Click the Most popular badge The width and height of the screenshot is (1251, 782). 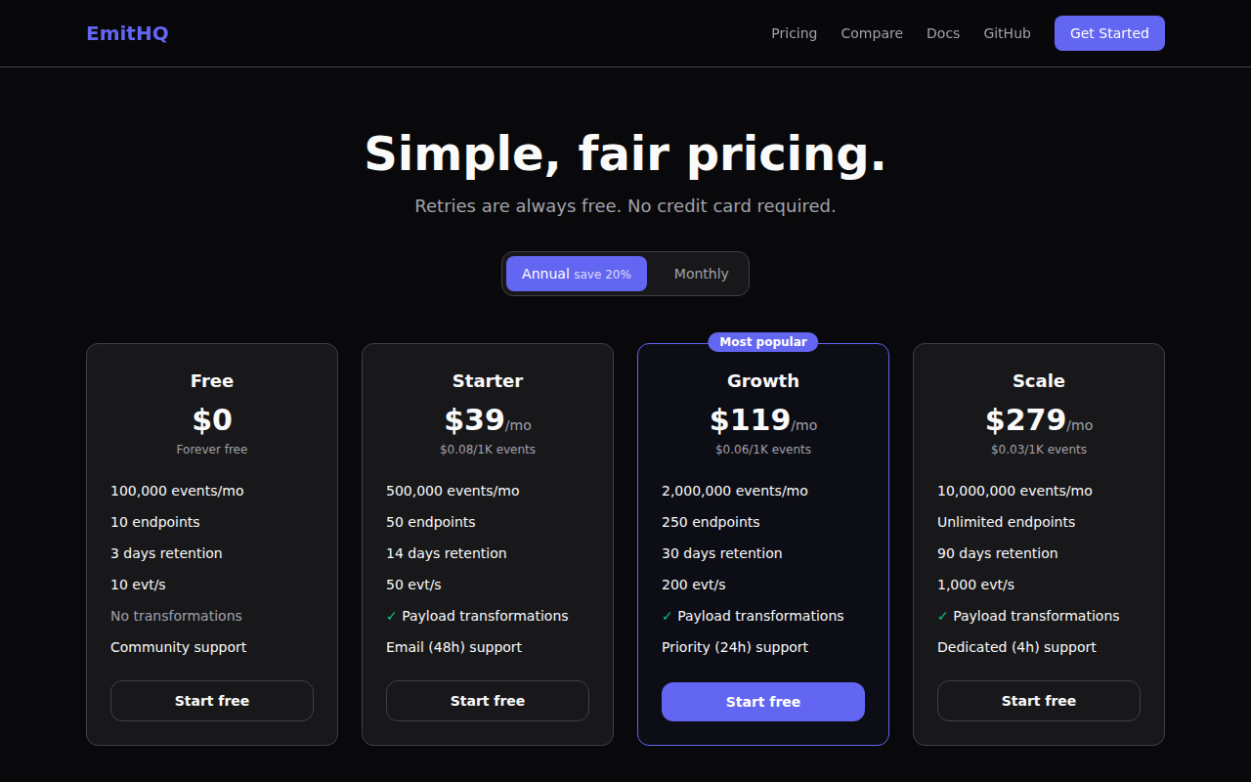click(x=763, y=342)
